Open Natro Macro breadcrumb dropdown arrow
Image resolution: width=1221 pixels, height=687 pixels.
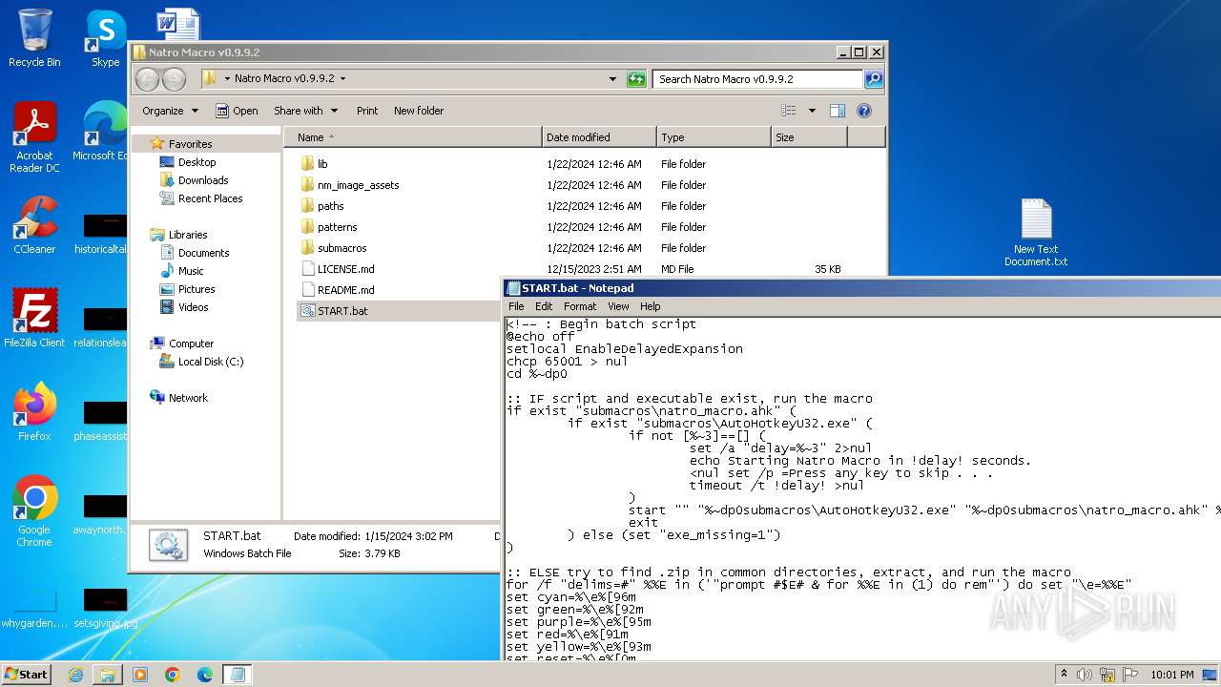coord(342,79)
